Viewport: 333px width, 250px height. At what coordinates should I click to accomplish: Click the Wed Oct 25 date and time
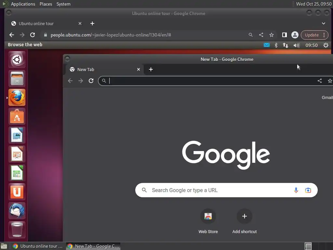click(314, 4)
